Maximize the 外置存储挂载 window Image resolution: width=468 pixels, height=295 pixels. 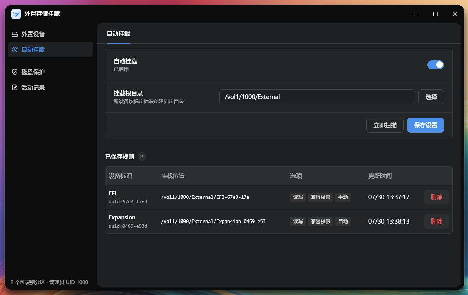tap(435, 14)
